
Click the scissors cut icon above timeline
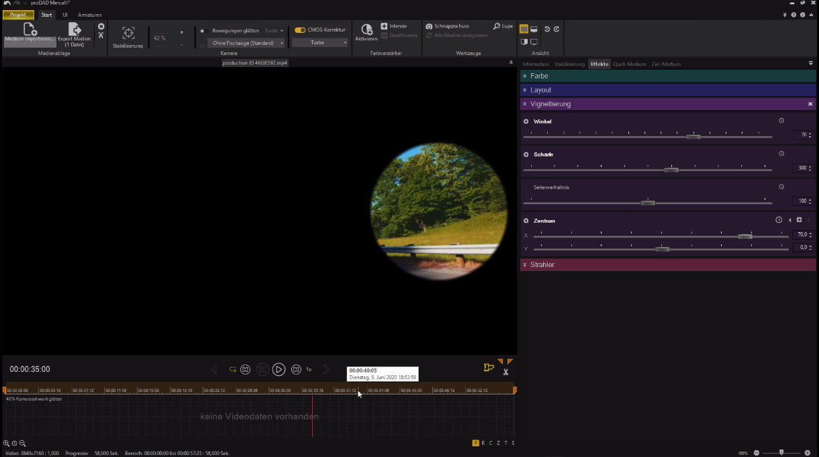(x=505, y=372)
